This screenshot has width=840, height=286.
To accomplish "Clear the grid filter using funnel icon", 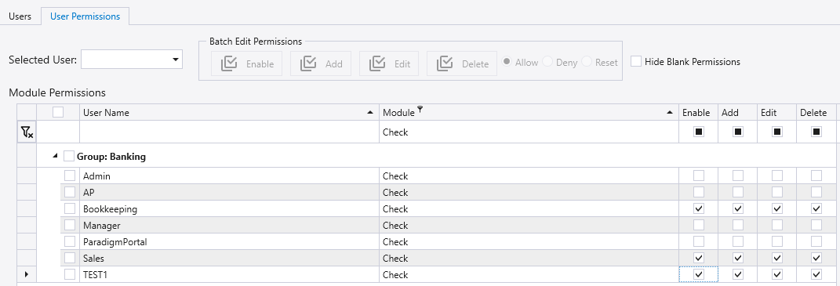I will click(x=27, y=132).
